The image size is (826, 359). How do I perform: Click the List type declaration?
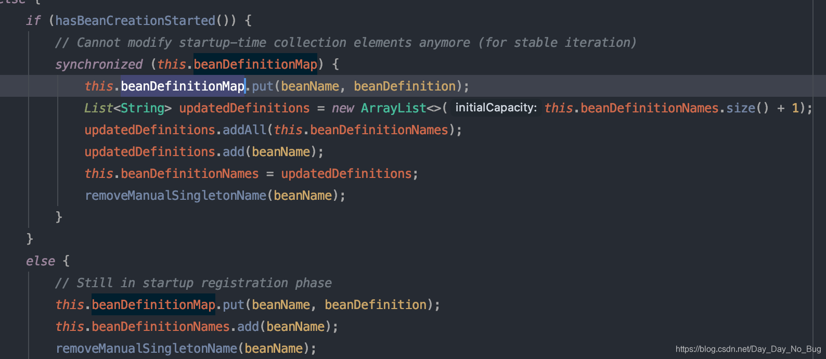tap(99, 108)
